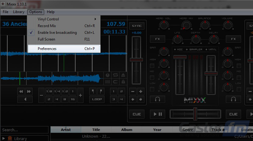The image size is (253, 141).
Task: Click the left arrow nudge button on deck 1
Action: pyautogui.click(x=133, y=99)
